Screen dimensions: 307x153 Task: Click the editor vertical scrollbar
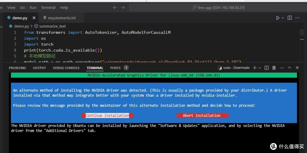pos(302,46)
